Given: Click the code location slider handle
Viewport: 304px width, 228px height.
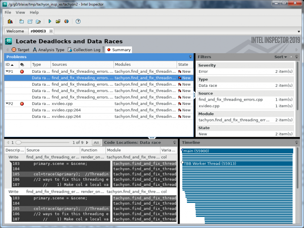Looking at the screenshot, I should [x=18, y=143].
